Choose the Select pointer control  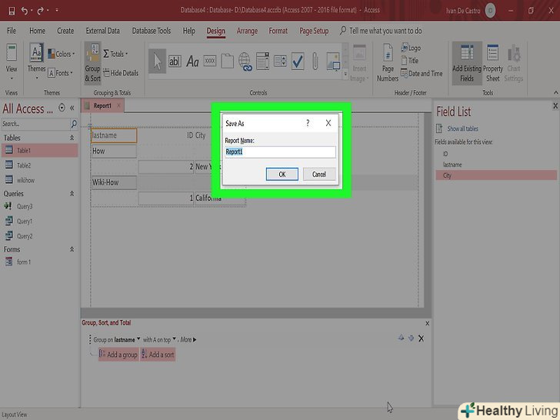(157, 62)
